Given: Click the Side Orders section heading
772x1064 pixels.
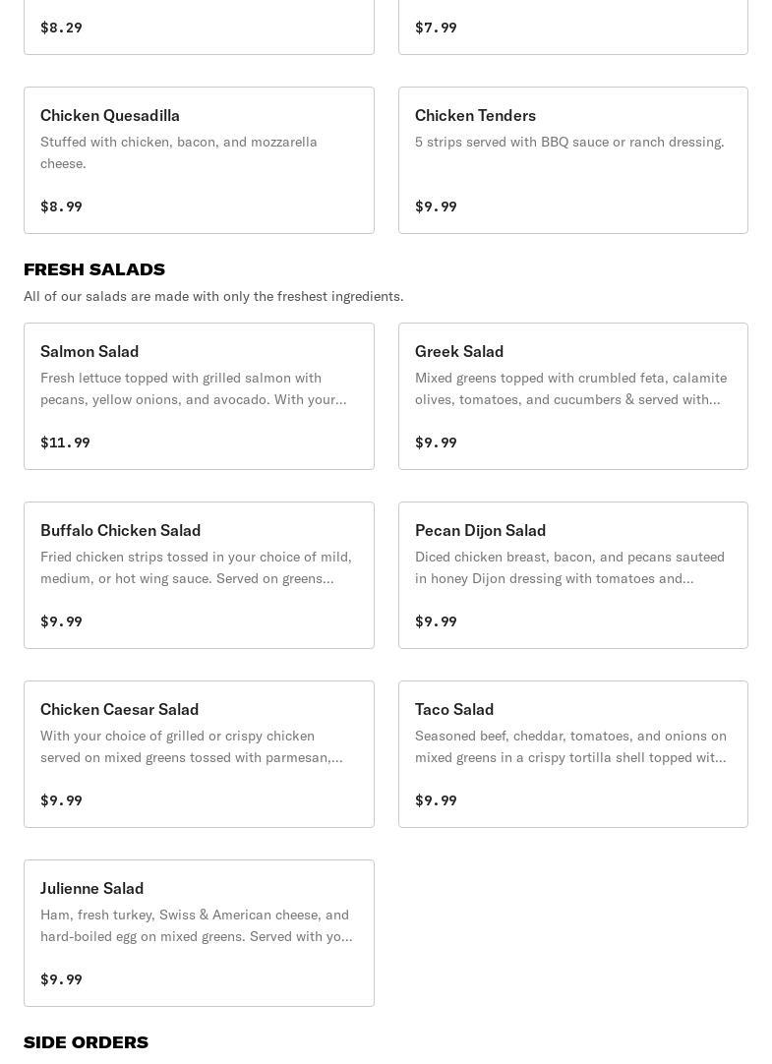Looking at the screenshot, I should click(x=86, y=1042).
